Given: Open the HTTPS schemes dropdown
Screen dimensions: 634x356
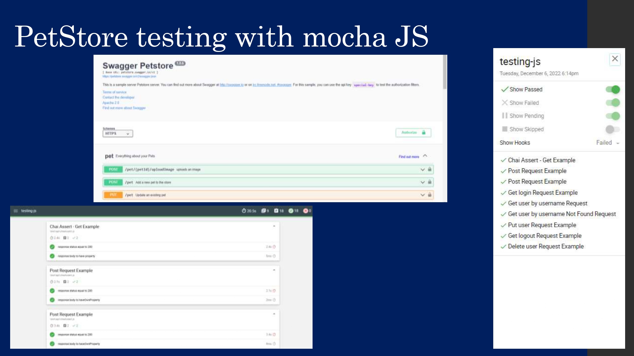Looking at the screenshot, I should tap(118, 134).
